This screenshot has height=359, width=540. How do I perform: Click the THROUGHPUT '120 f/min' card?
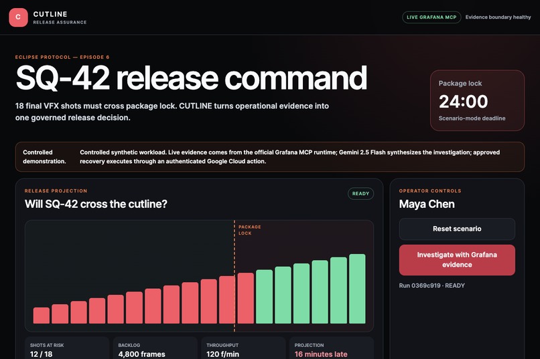click(x=243, y=348)
